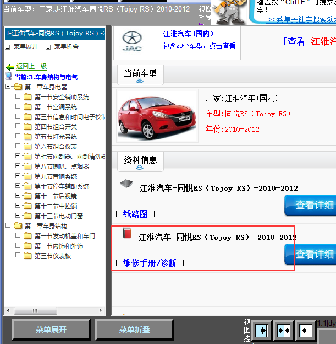Open the partially visible [查看 江淮汽 link

pyautogui.click(x=310, y=41)
